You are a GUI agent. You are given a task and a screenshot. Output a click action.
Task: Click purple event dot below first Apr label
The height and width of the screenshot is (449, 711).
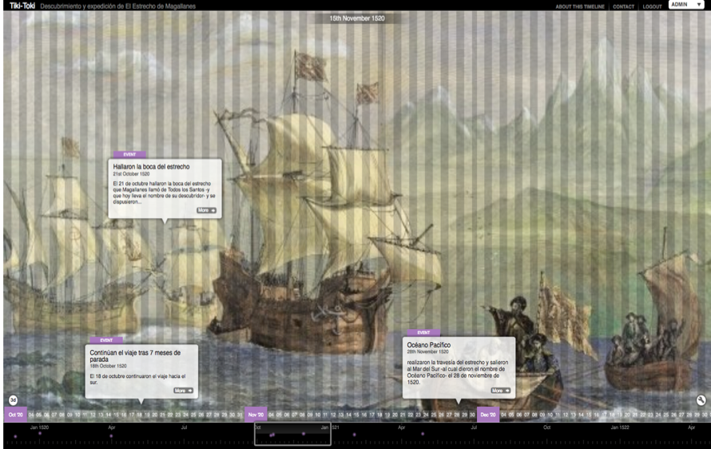click(111, 436)
